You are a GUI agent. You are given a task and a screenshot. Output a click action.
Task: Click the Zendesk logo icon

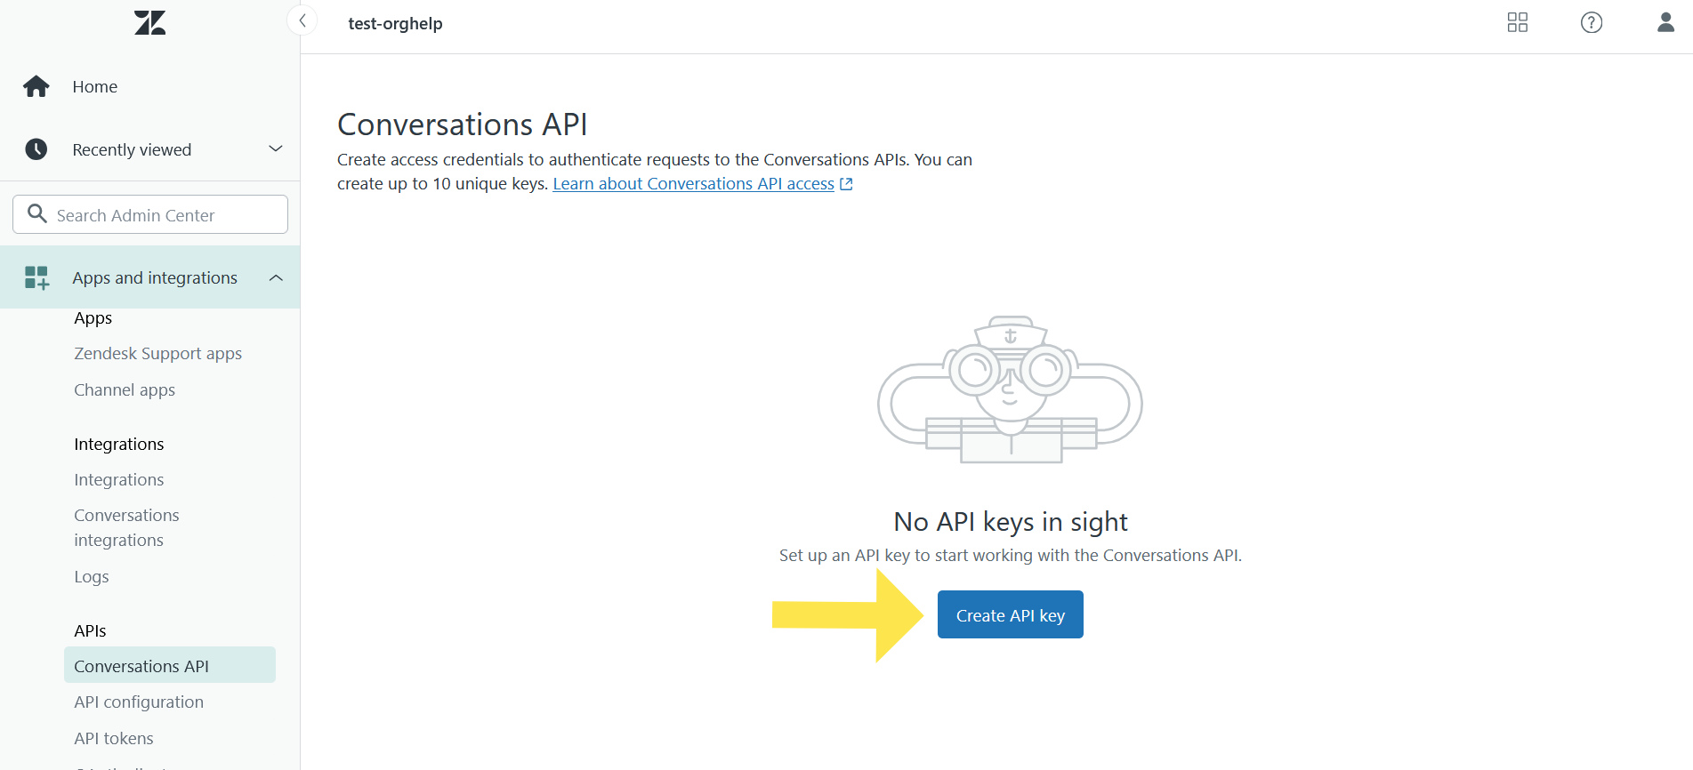tap(149, 23)
